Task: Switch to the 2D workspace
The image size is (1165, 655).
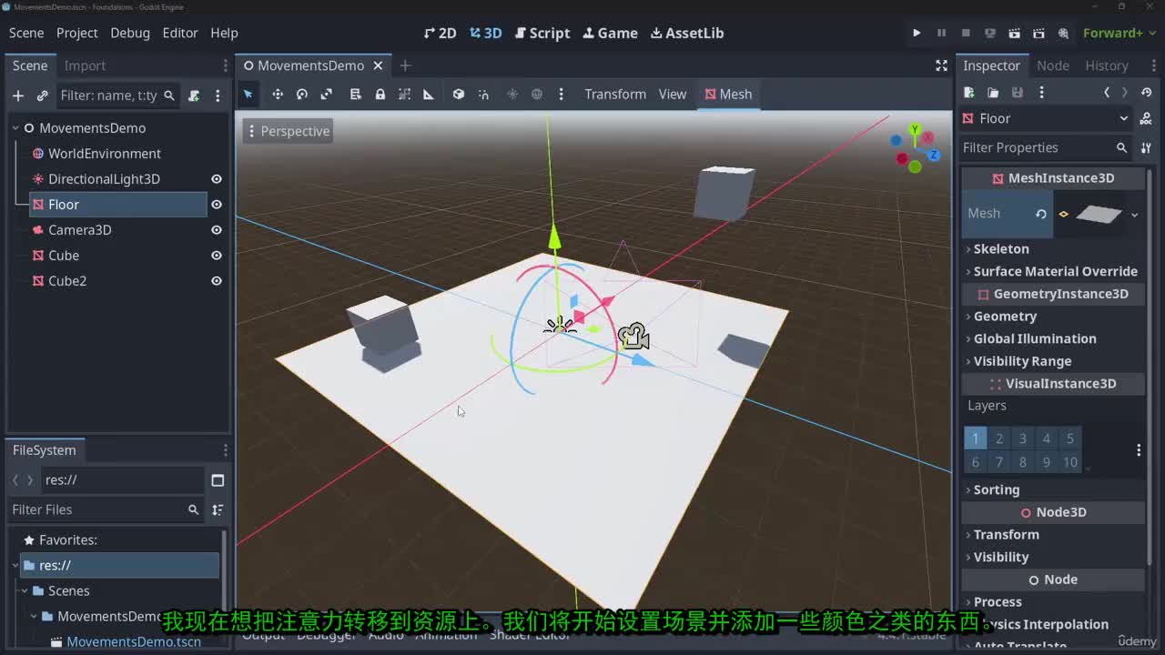Action: pyautogui.click(x=440, y=33)
